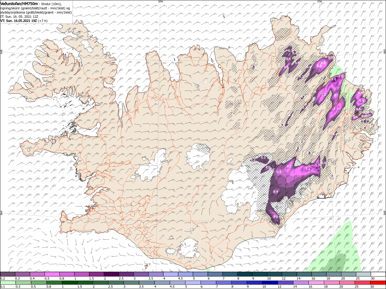The height and width of the screenshot is (289, 386).
Task: Click the VT: Sun. 16.05.2021 19Z valid time text
Action: (x=19, y=21)
